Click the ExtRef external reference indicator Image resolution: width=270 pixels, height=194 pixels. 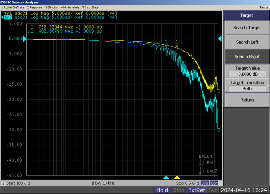pos(197,190)
